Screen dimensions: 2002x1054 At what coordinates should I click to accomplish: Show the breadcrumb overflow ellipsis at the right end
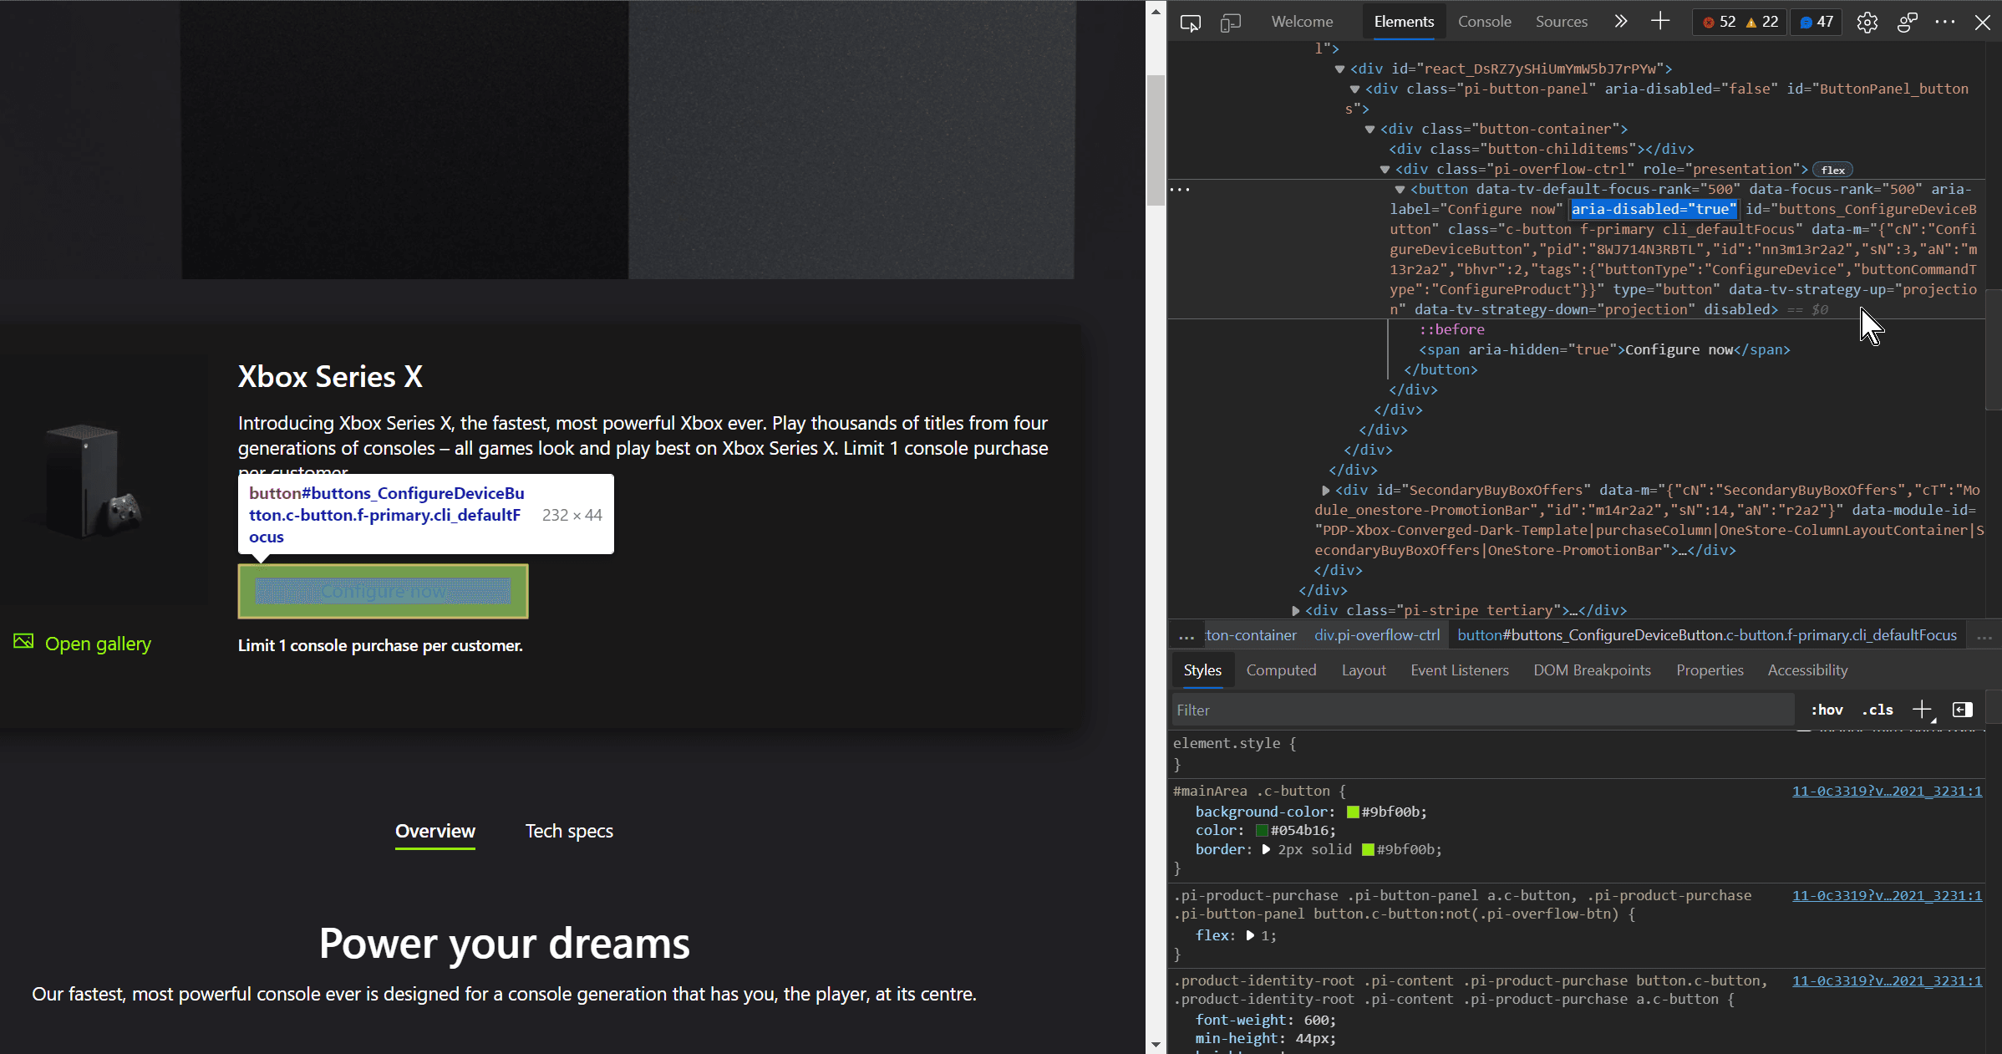(x=1985, y=636)
